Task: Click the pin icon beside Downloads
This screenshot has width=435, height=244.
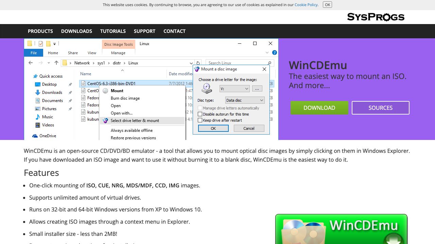Action: click(70, 93)
